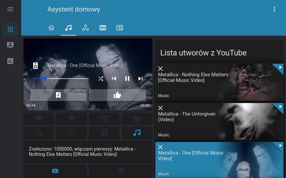
Task: Play The Unforgiven corner play icon
Action: [x=280, y=107]
